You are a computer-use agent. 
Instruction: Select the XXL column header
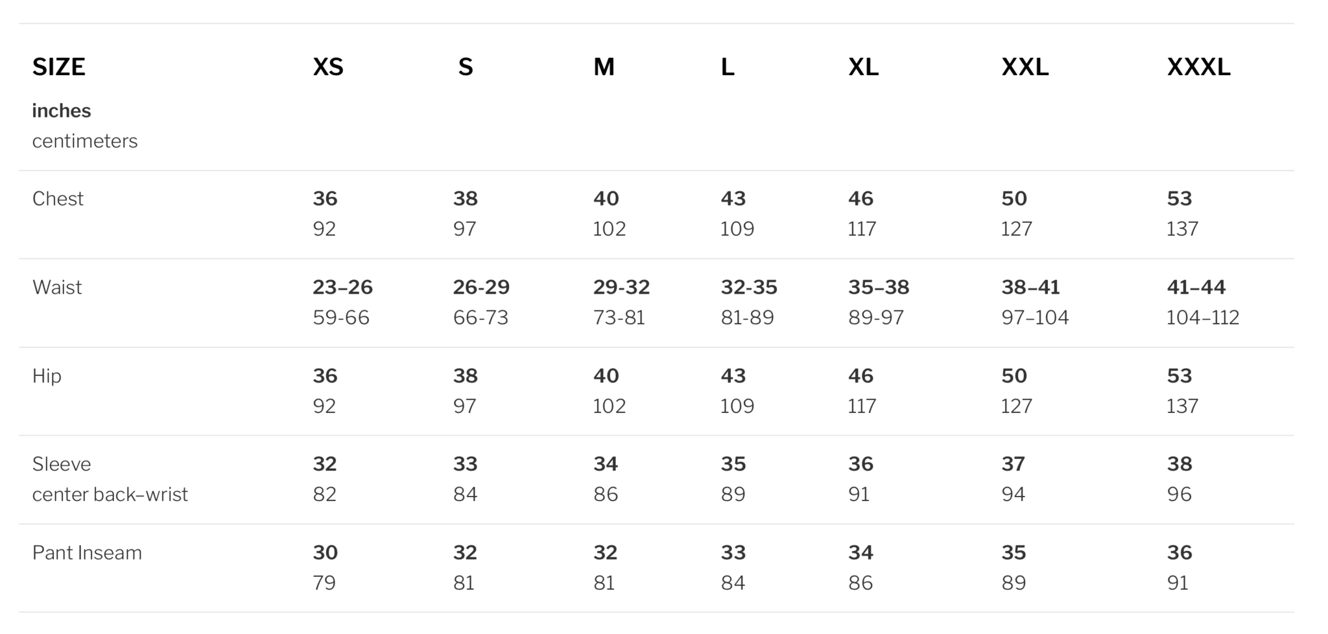click(1025, 67)
